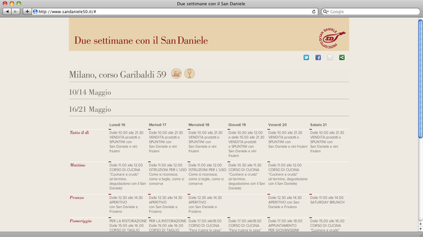
Task: Click the Mattino row label
Action: pyautogui.click(x=78, y=165)
